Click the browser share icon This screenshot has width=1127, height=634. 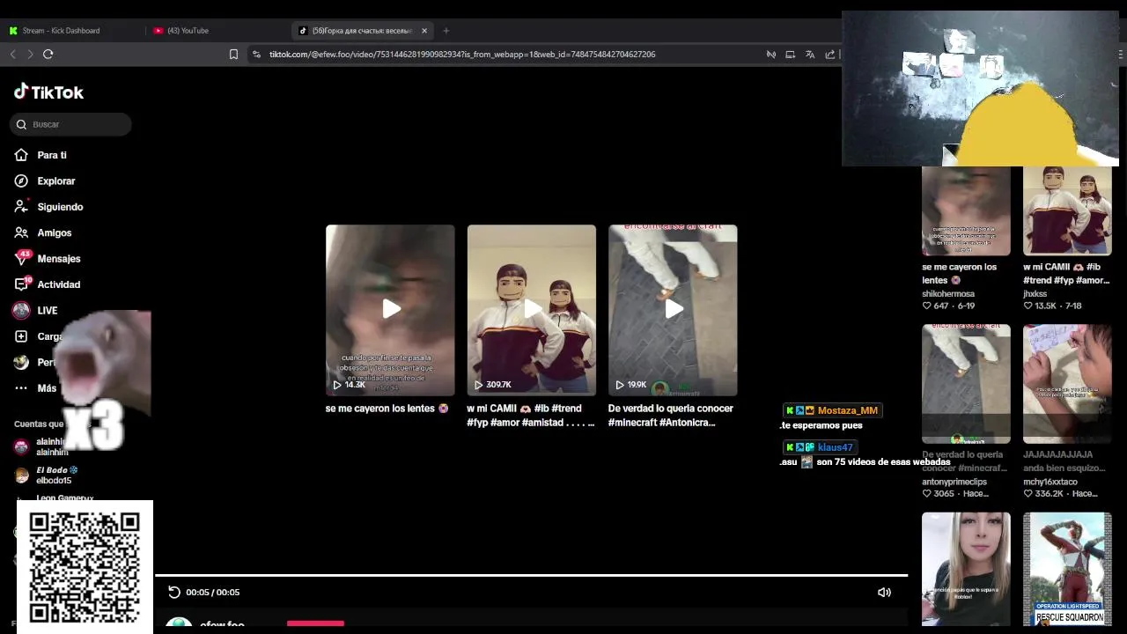point(829,55)
